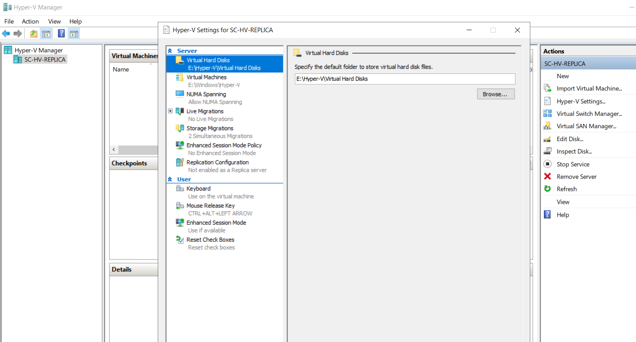This screenshot has height=342, width=636.
Task: Click the Keyboard settings icon
Action: [180, 189]
